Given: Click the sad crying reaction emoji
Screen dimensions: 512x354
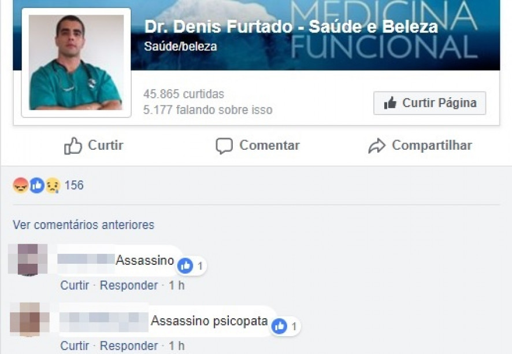Looking at the screenshot, I should coord(53,185).
